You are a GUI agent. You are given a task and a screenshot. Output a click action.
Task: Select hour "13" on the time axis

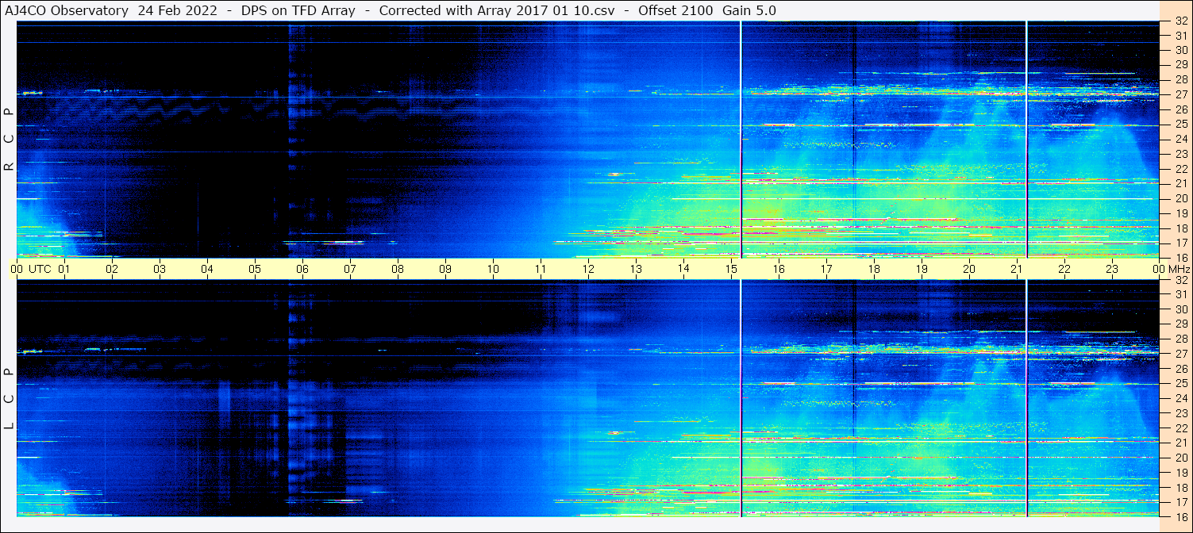(x=636, y=269)
